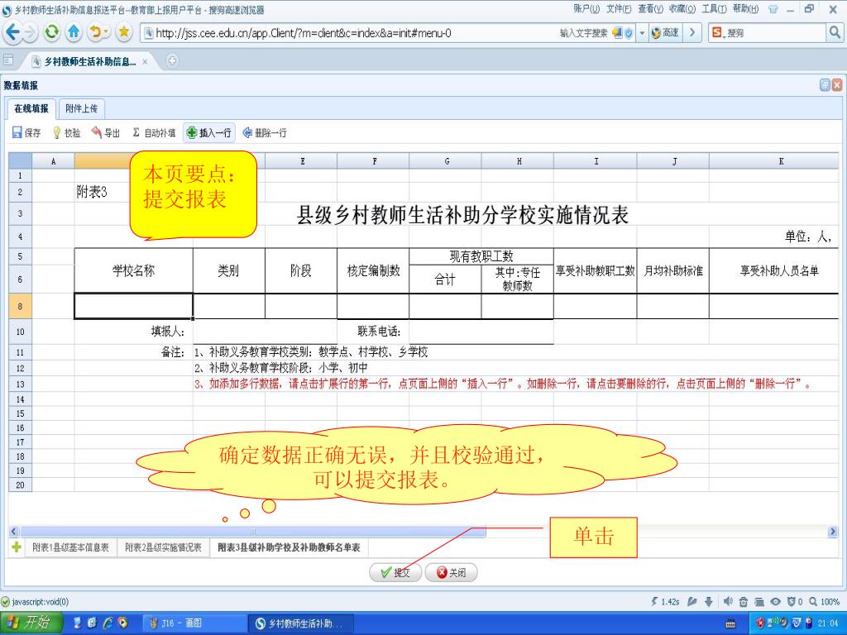Select the empty 核定编制数 cell in row 8

coord(373,306)
